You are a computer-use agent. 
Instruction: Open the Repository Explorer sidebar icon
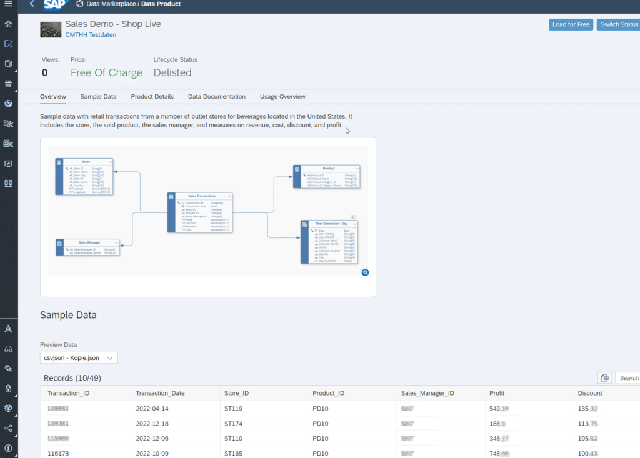click(8, 64)
